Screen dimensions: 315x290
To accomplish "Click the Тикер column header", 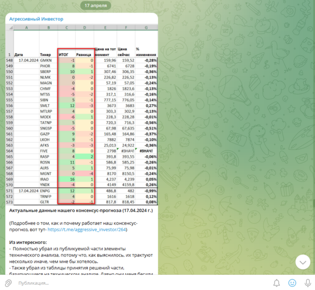I will 45,55.
